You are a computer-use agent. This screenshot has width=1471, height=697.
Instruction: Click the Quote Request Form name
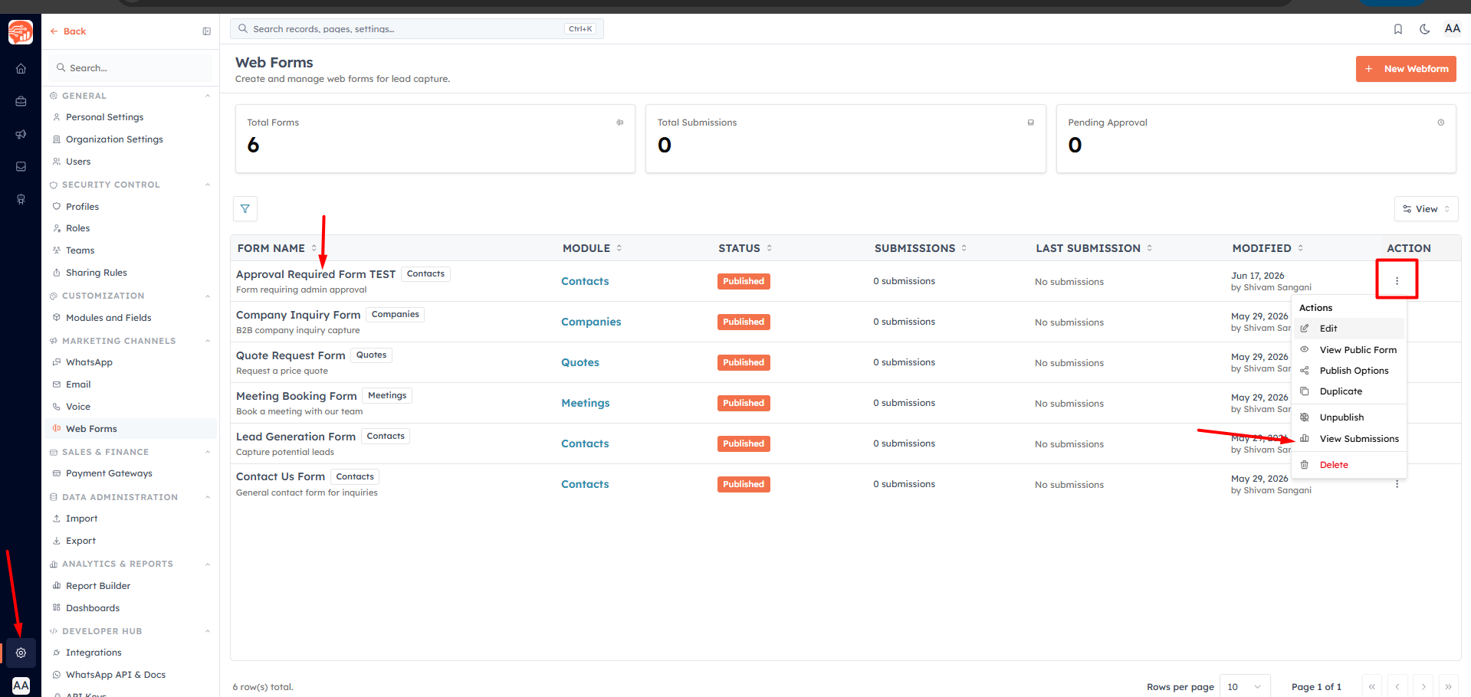291,355
